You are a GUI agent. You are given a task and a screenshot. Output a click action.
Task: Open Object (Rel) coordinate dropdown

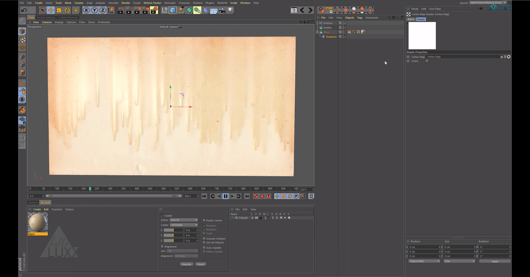coord(424,261)
